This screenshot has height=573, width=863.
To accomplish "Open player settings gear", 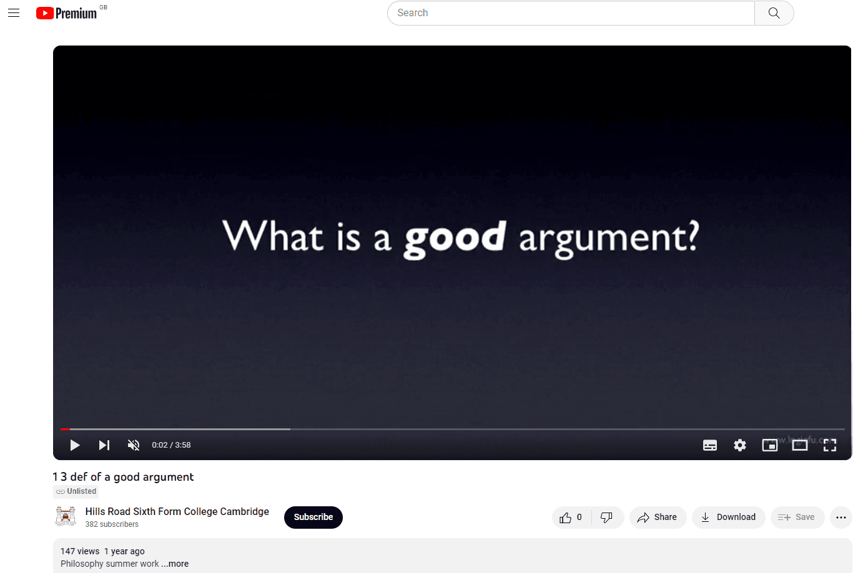I will (740, 445).
